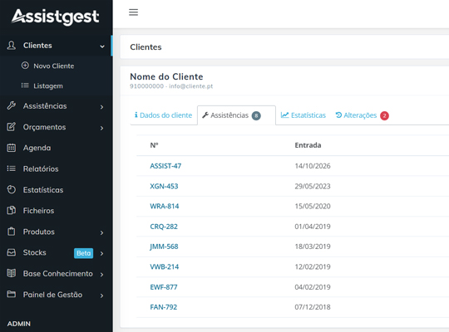Open assistance CRQ-282
449x332 pixels.
tap(164, 227)
